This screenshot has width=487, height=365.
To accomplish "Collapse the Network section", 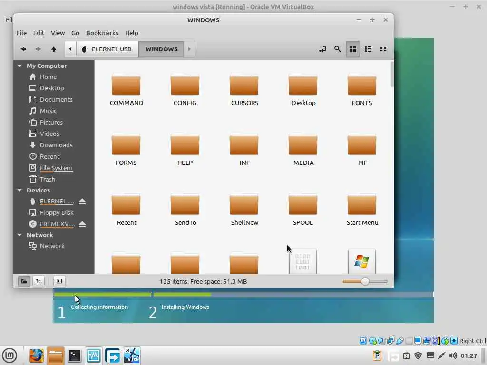I will 19,235.
